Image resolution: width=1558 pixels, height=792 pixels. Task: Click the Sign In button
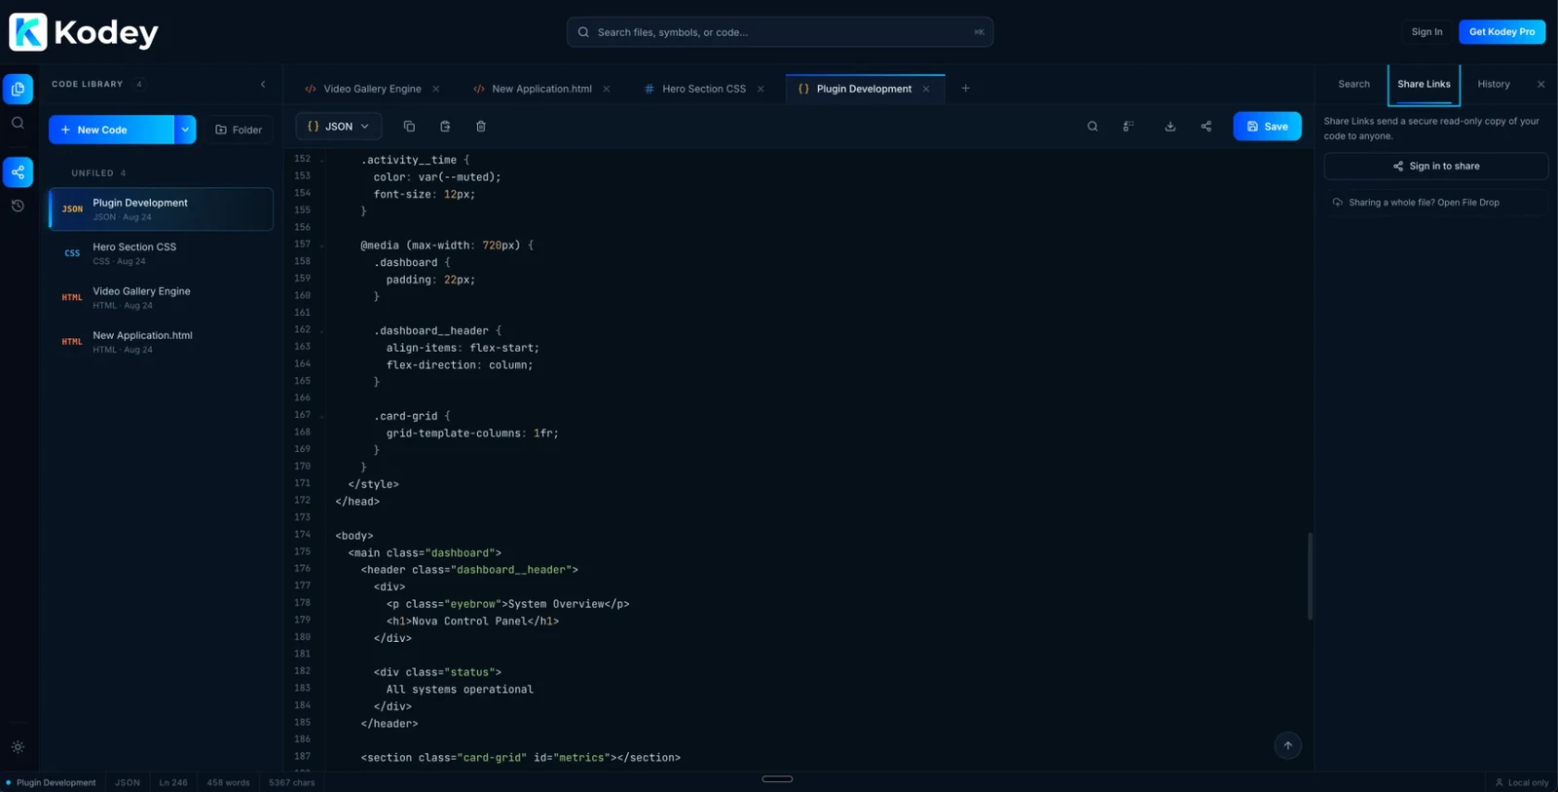pos(1427,32)
